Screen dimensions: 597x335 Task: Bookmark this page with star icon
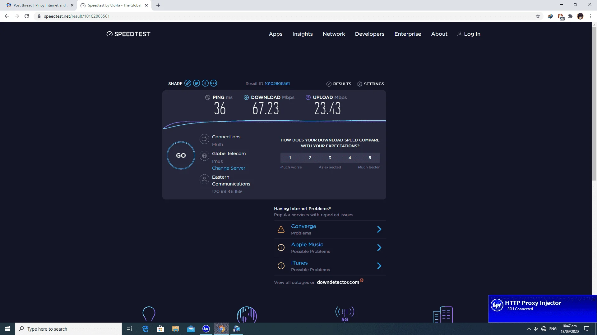pos(538,16)
